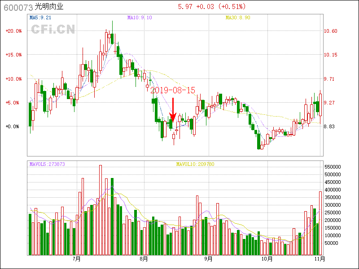Image resolution: width=359 pixels, height=269 pixels.
Task: Click the 300000 volume axis value
Action: [333, 205]
